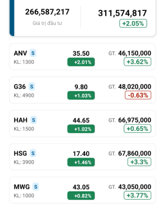Tap the S badge next to ANV
The image size is (165, 205).
tap(33, 53)
